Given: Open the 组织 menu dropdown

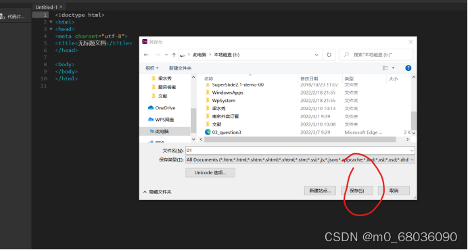Looking at the screenshot, I should coord(152,68).
